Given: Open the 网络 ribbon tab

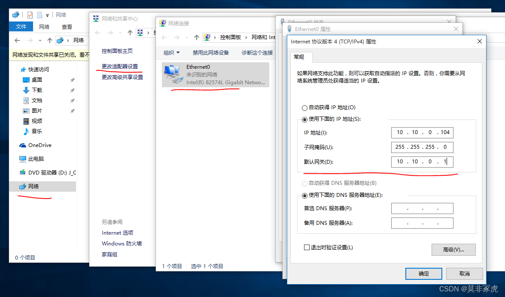Looking at the screenshot, I should click(x=44, y=27).
